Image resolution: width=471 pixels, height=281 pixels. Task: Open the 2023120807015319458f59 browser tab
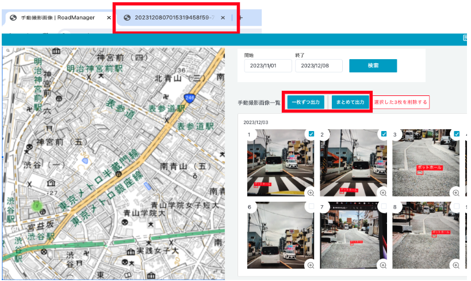pyautogui.click(x=173, y=18)
